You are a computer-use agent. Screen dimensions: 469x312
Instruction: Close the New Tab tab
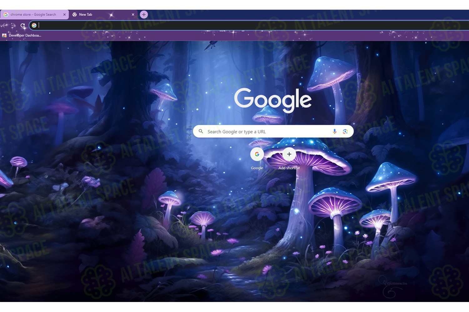point(133,14)
